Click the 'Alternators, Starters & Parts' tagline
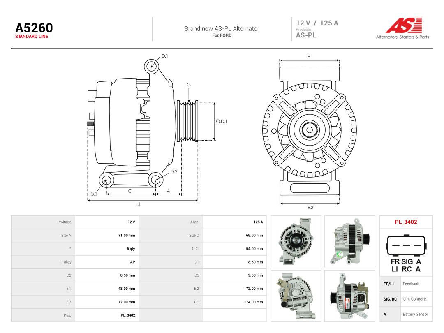Viewport: 444px width, 333px height. click(x=402, y=37)
